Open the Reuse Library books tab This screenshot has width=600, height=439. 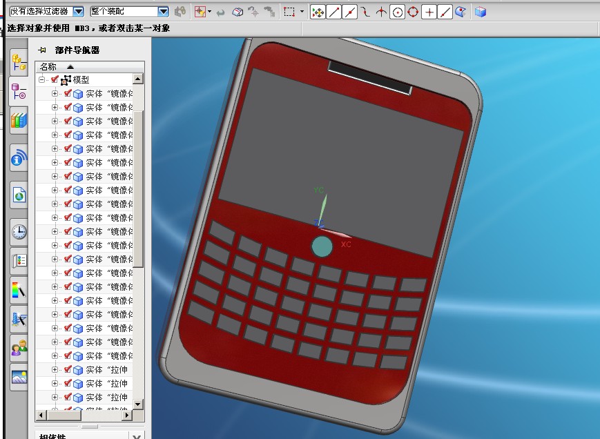[x=19, y=121]
